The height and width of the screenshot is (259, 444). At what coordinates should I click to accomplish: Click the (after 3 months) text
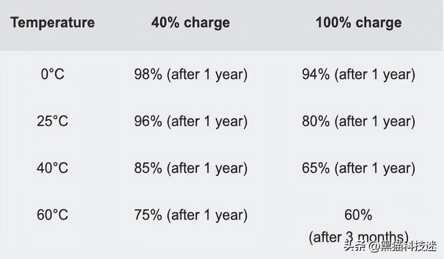(359, 238)
